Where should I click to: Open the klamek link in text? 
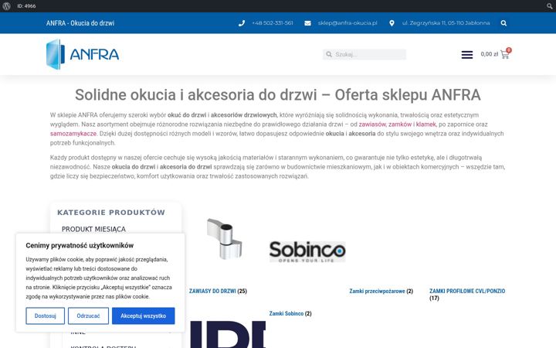click(x=425, y=125)
